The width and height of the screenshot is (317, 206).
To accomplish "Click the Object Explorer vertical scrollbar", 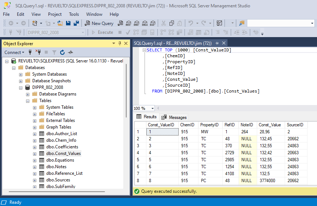I will (126, 91).
